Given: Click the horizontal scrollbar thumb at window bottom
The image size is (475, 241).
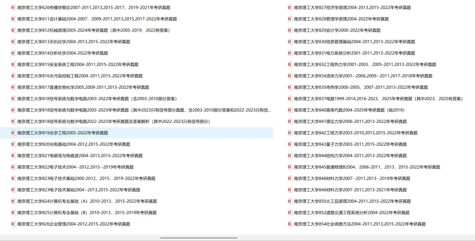Looking at the screenshot, I should tap(199, 238).
